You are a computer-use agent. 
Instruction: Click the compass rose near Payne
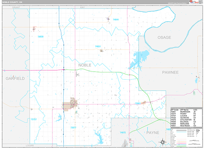[163, 142]
